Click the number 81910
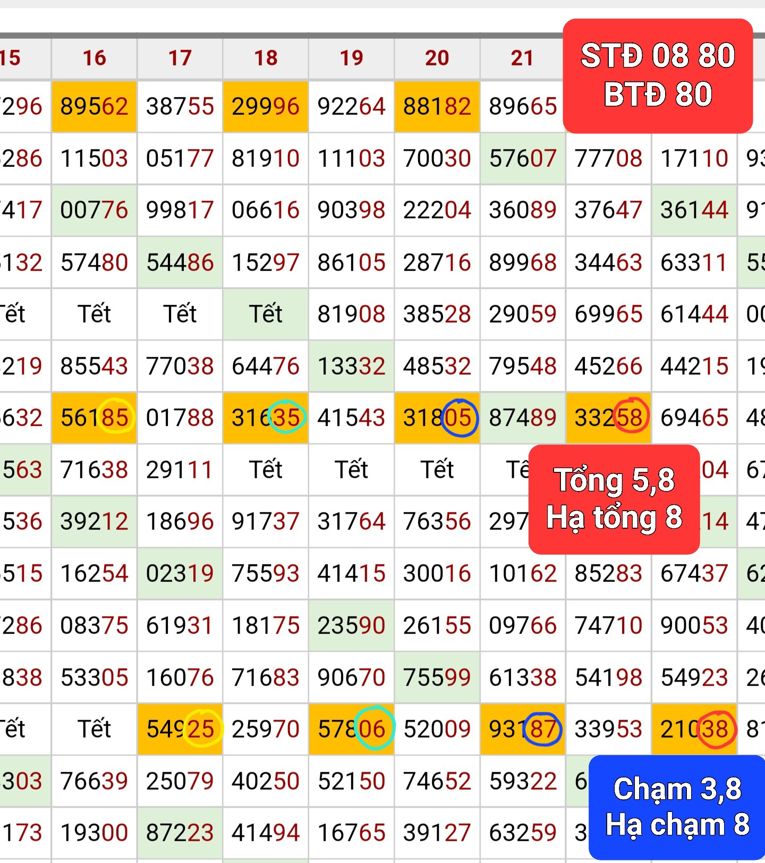The width and height of the screenshot is (765, 863). (x=266, y=158)
